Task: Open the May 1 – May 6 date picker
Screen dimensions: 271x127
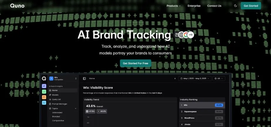Action: coord(195,78)
